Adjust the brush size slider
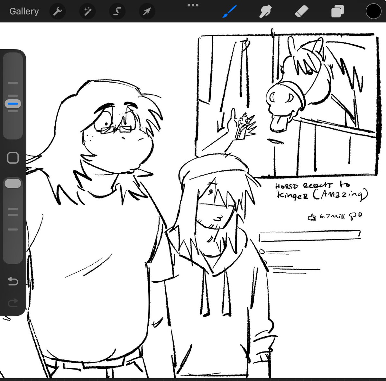Viewport: 386px width, 381px height. tap(13, 104)
